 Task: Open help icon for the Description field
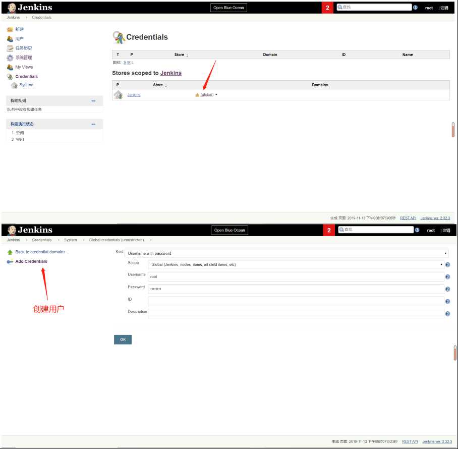coord(447,313)
